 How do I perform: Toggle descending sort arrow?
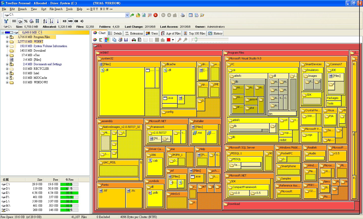[x=58, y=21]
